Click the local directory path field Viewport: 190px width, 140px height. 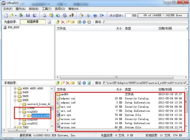145,83
